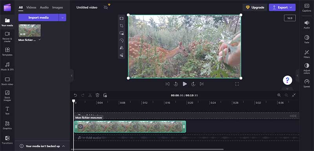Select the Mon fichier mov.mov timeline clip
Screen dimensions: 314x151
tap(130, 127)
